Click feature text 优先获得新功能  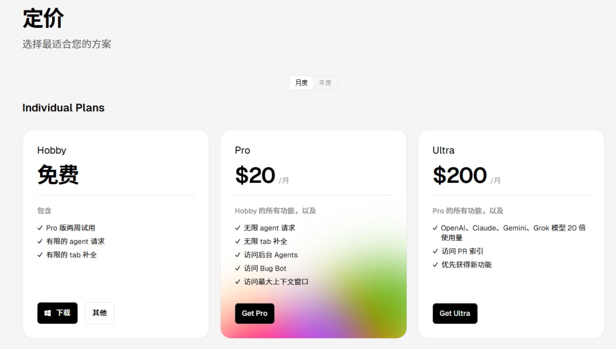tap(466, 265)
